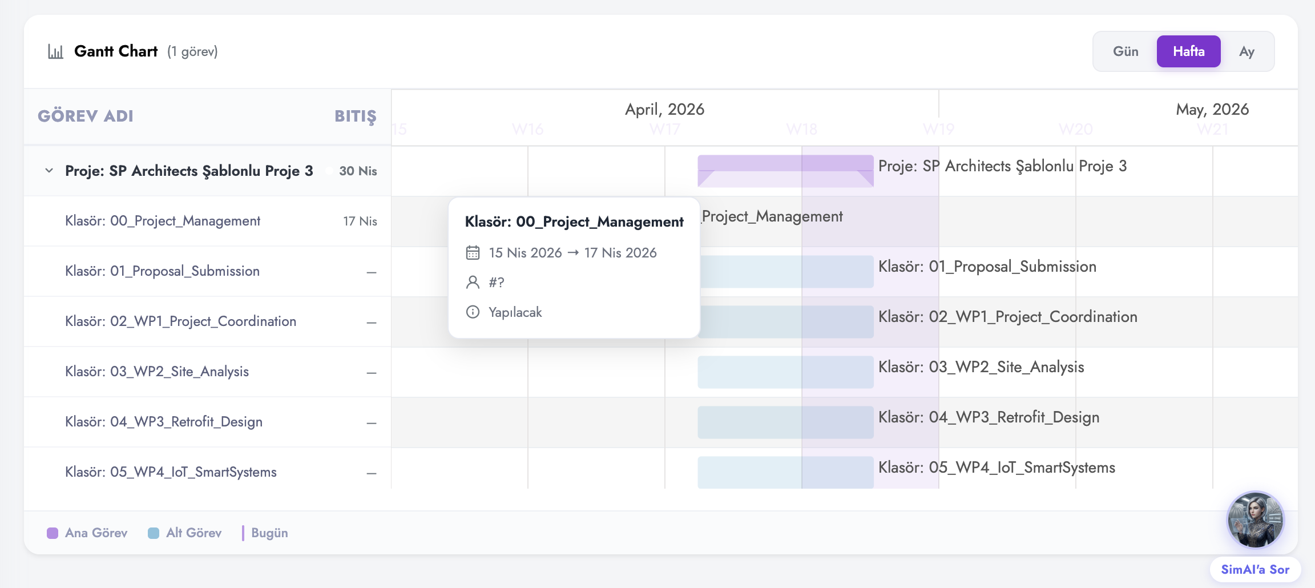The height and width of the screenshot is (588, 1315).
Task: Click the 04_WP3_Retrofit_Design Gantt bar
Action: (x=785, y=422)
